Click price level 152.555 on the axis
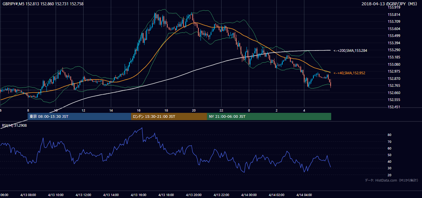This screenshot has height=198, width=422. (394, 100)
